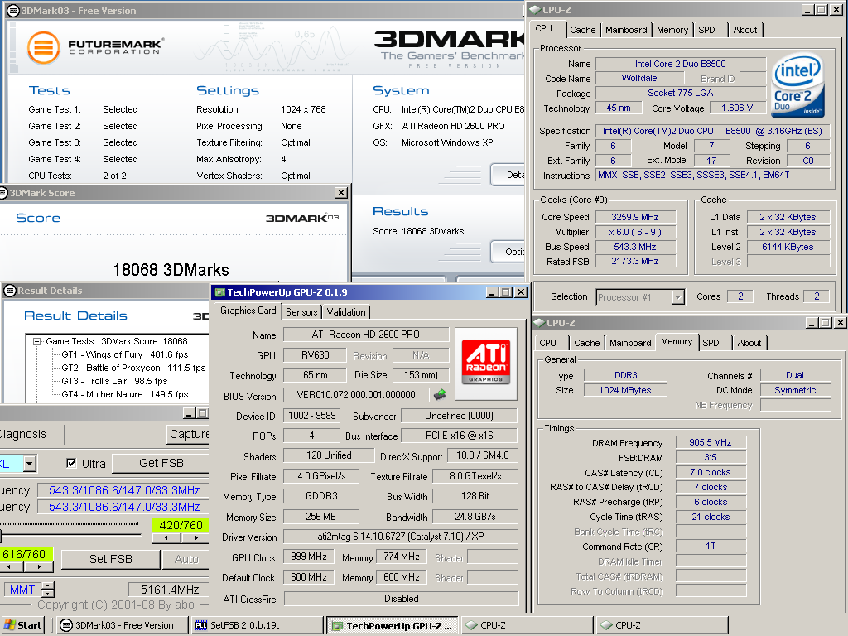Image resolution: width=848 pixels, height=636 pixels.
Task: Open the clock generator dropdown in SetFSB
Action: pyautogui.click(x=30, y=464)
